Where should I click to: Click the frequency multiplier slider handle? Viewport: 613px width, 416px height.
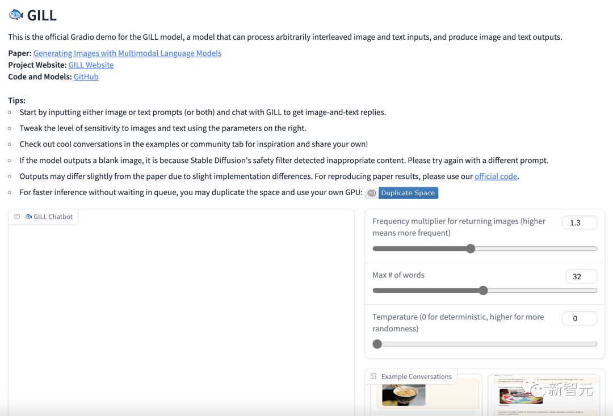471,249
